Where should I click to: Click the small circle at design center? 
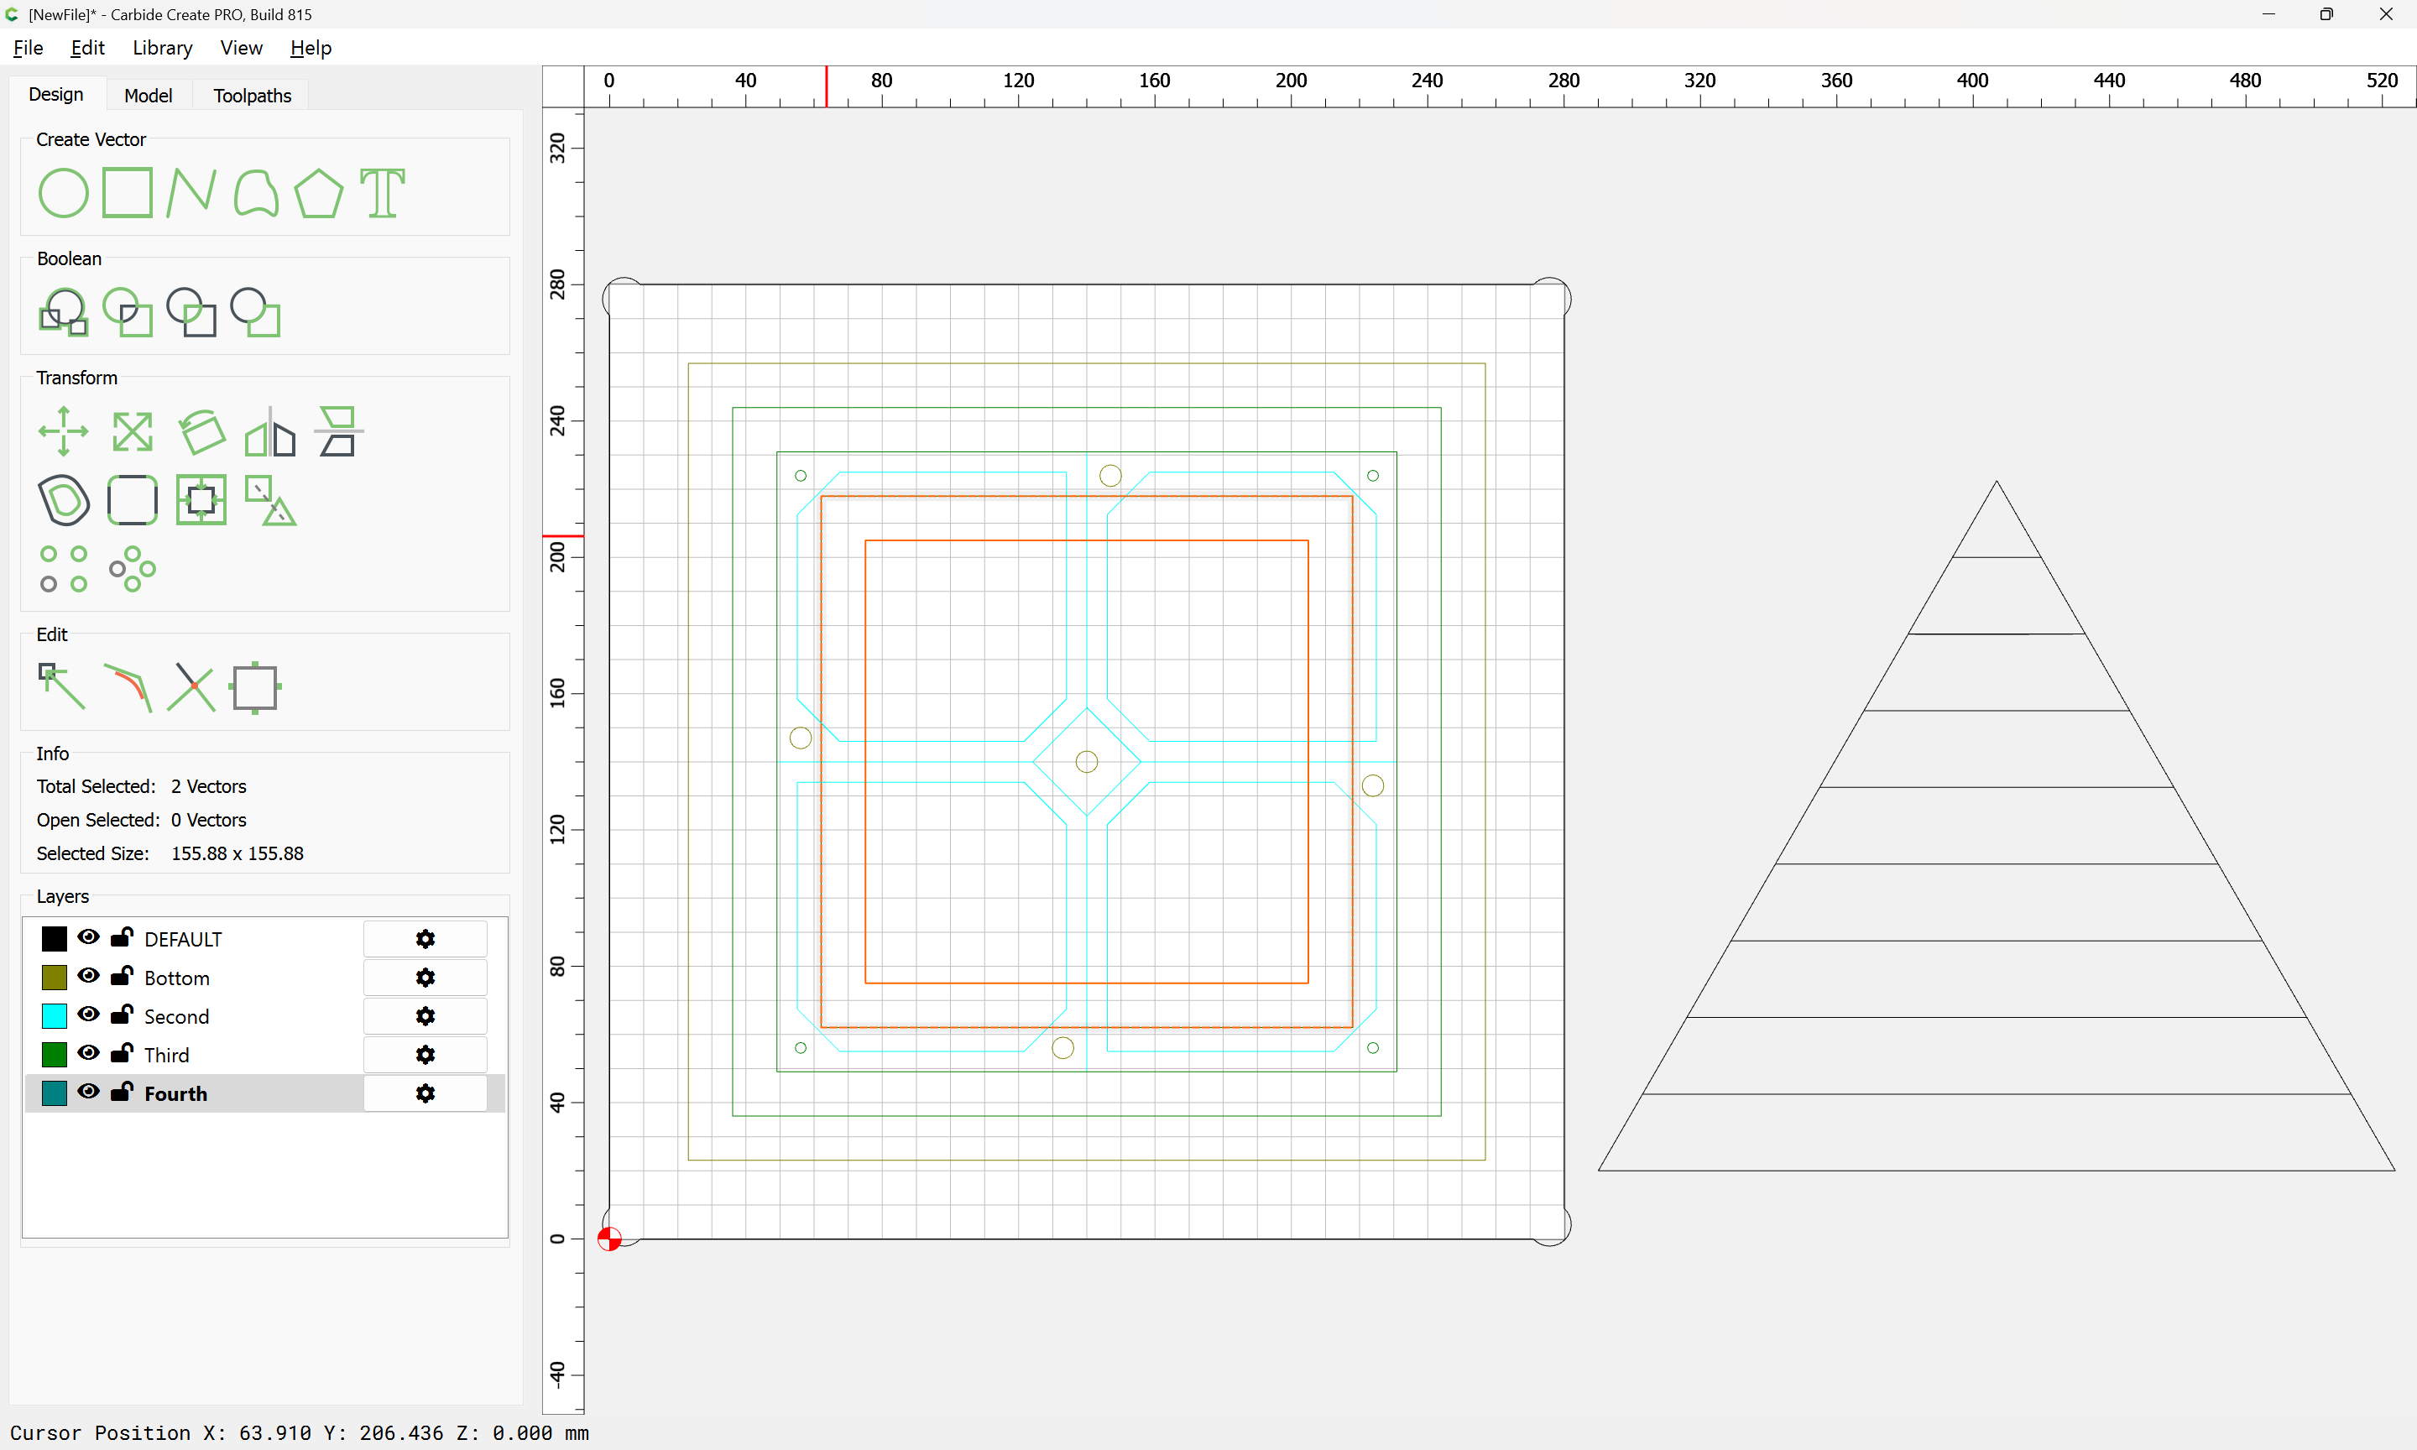click(x=1086, y=761)
